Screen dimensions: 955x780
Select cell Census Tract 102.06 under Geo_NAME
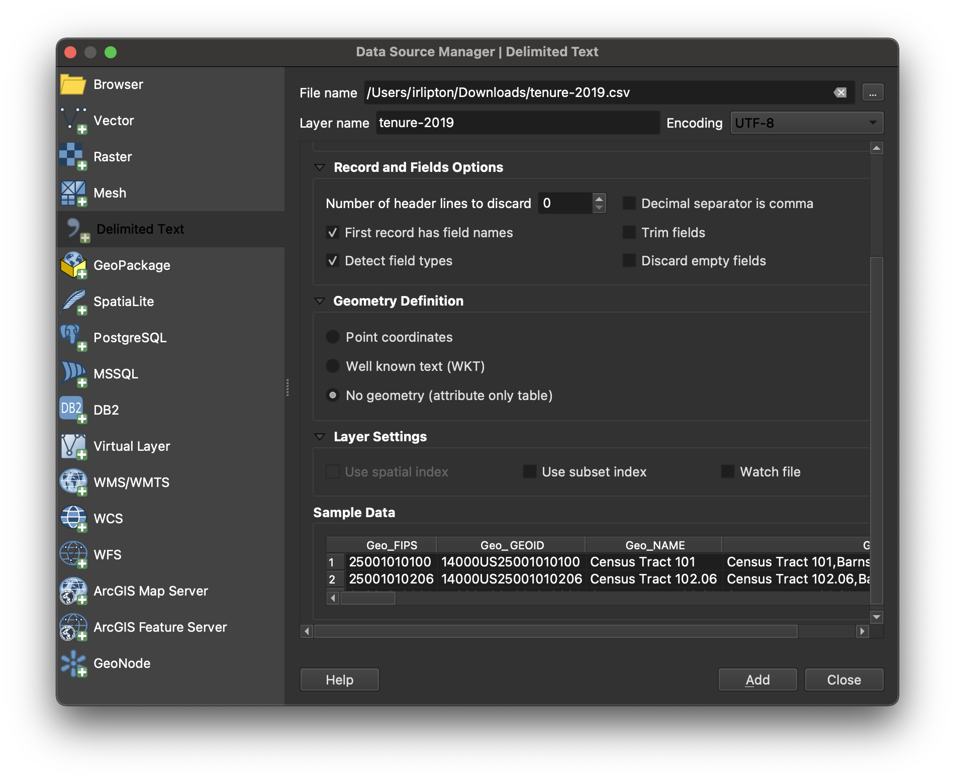pos(654,579)
